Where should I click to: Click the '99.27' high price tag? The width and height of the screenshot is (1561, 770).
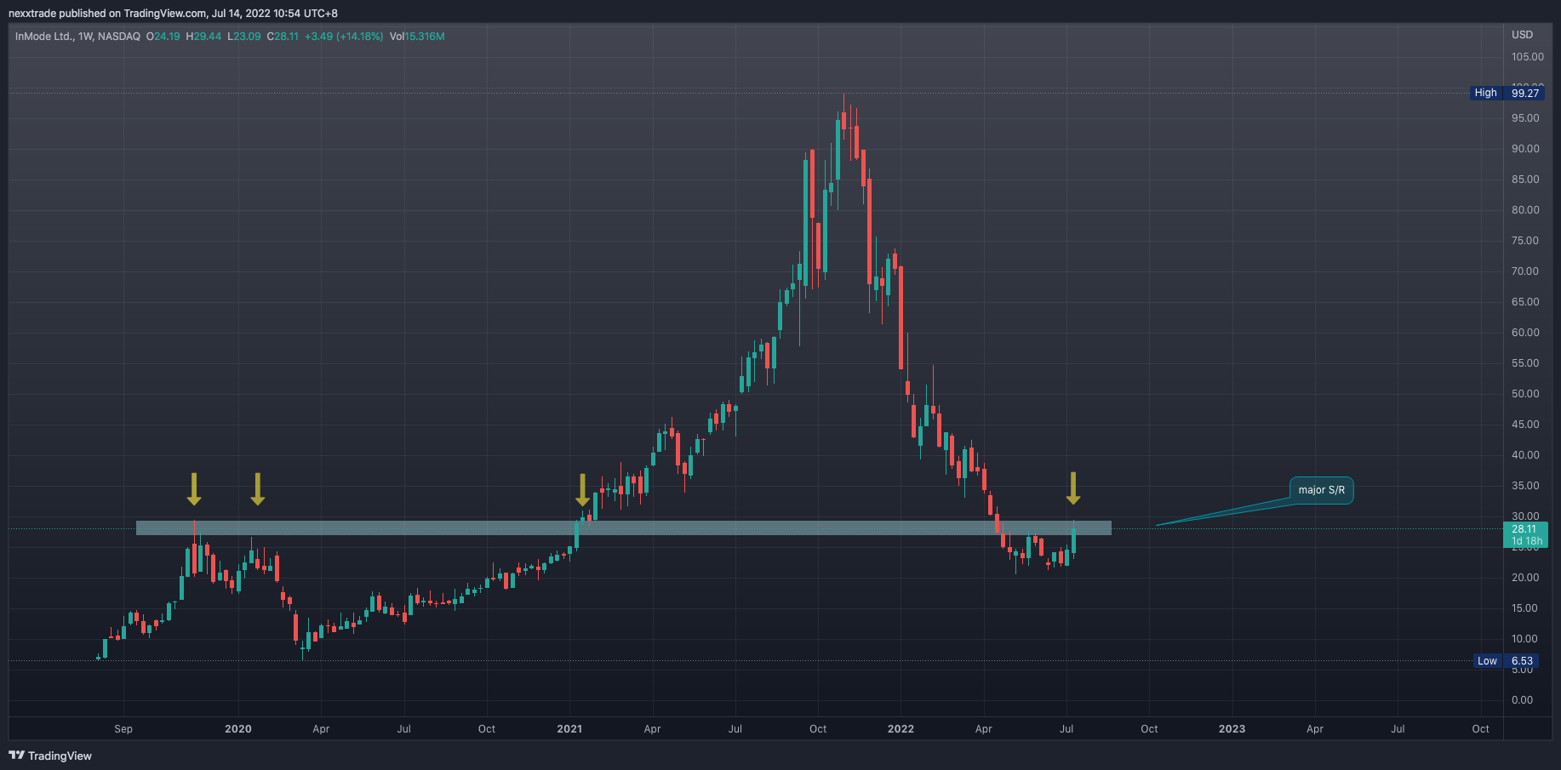pos(1525,93)
